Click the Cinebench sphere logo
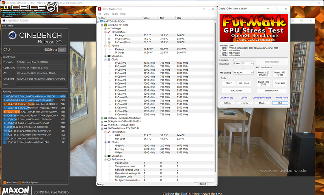The height and width of the screenshot is (195, 324). point(13,35)
